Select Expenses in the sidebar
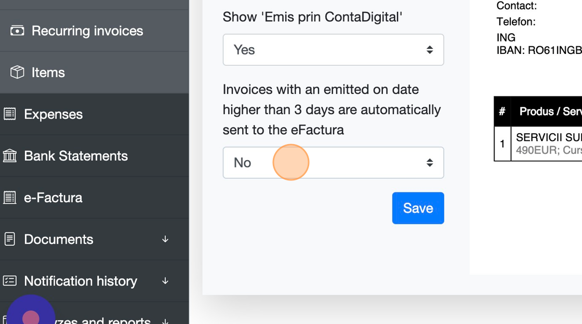The image size is (582, 324). 54,114
